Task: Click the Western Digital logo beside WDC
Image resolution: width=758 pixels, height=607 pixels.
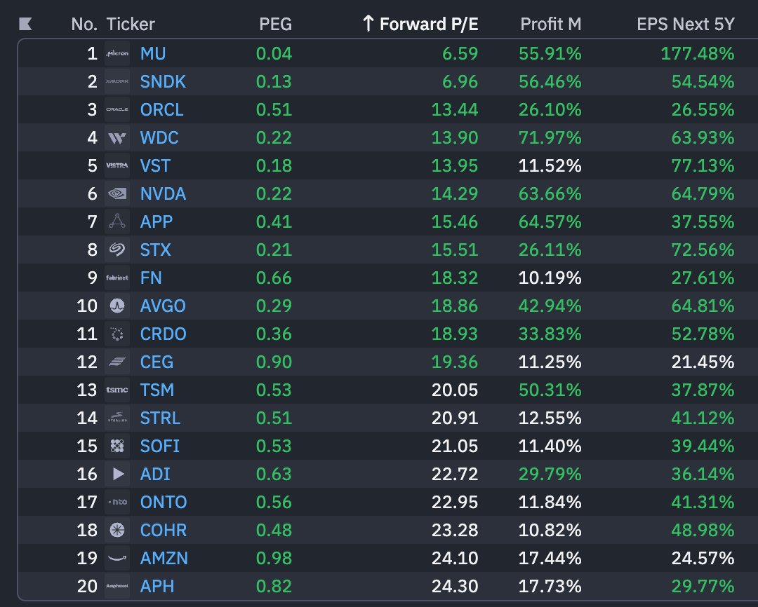Action: (x=117, y=137)
